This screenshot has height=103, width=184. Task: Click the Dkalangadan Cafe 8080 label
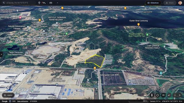pos(109,75)
